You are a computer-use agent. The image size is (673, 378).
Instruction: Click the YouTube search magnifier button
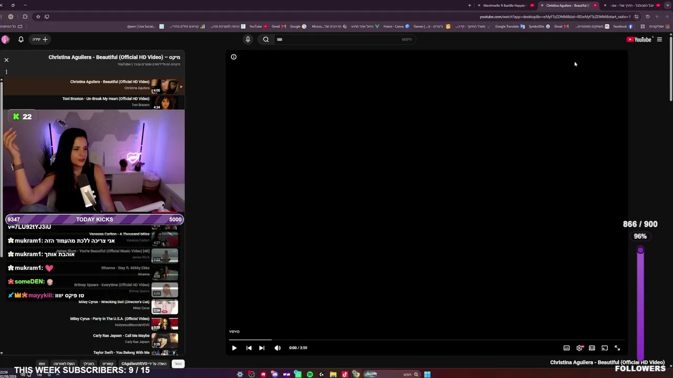[x=266, y=39]
